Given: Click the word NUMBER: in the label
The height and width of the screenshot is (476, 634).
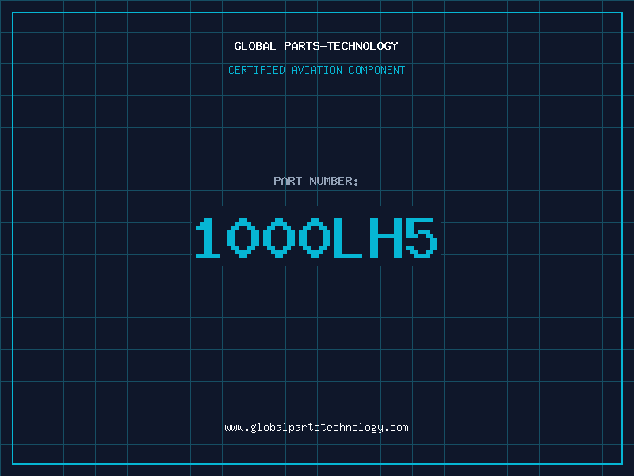Looking at the screenshot, I should pyautogui.click(x=334, y=181).
